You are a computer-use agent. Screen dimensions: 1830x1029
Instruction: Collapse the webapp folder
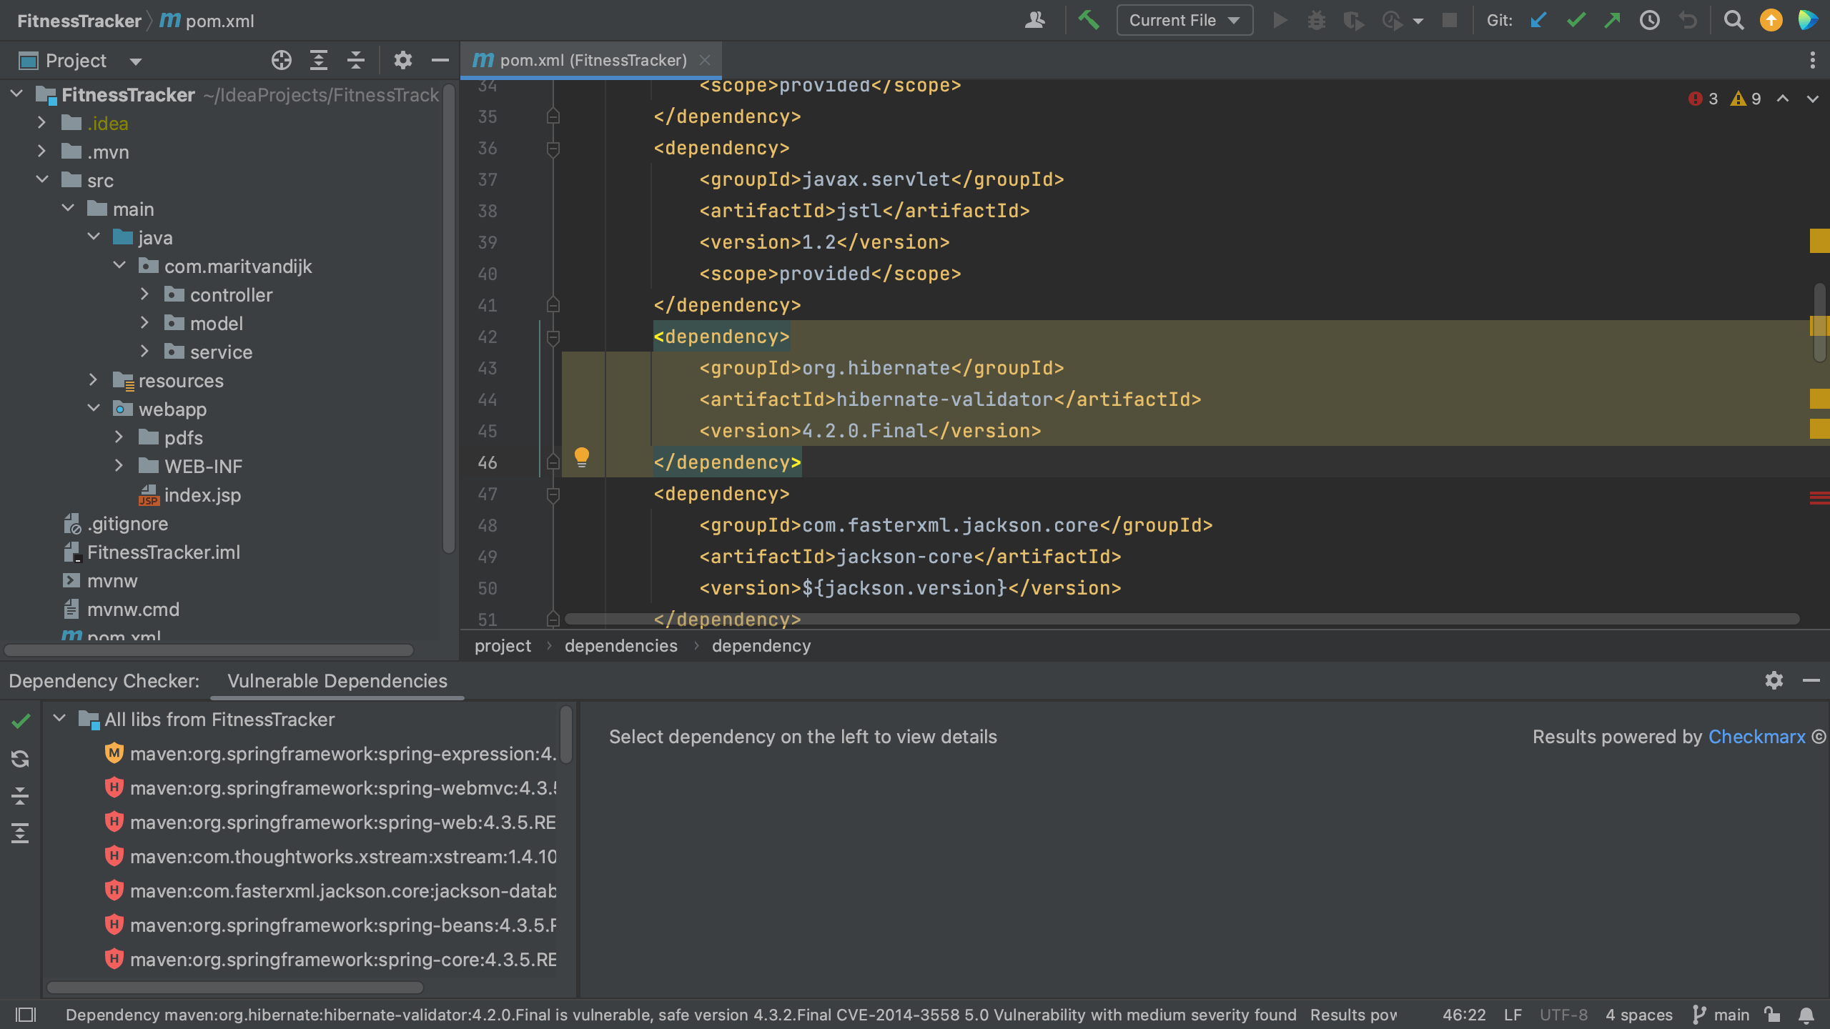click(94, 408)
